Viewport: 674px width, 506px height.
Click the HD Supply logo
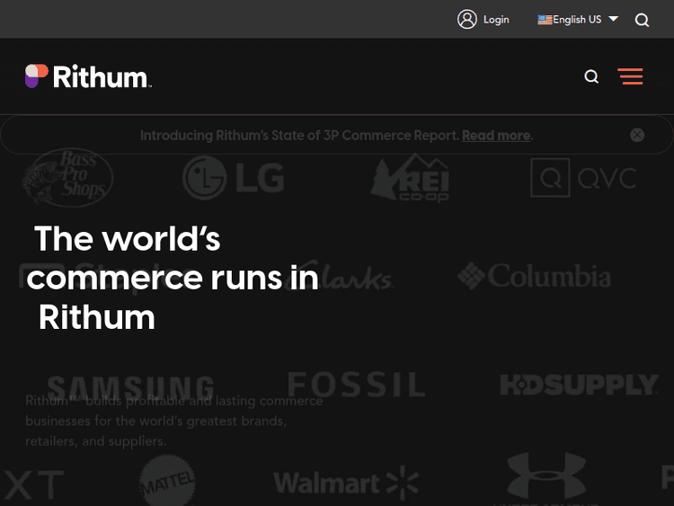pos(579,385)
